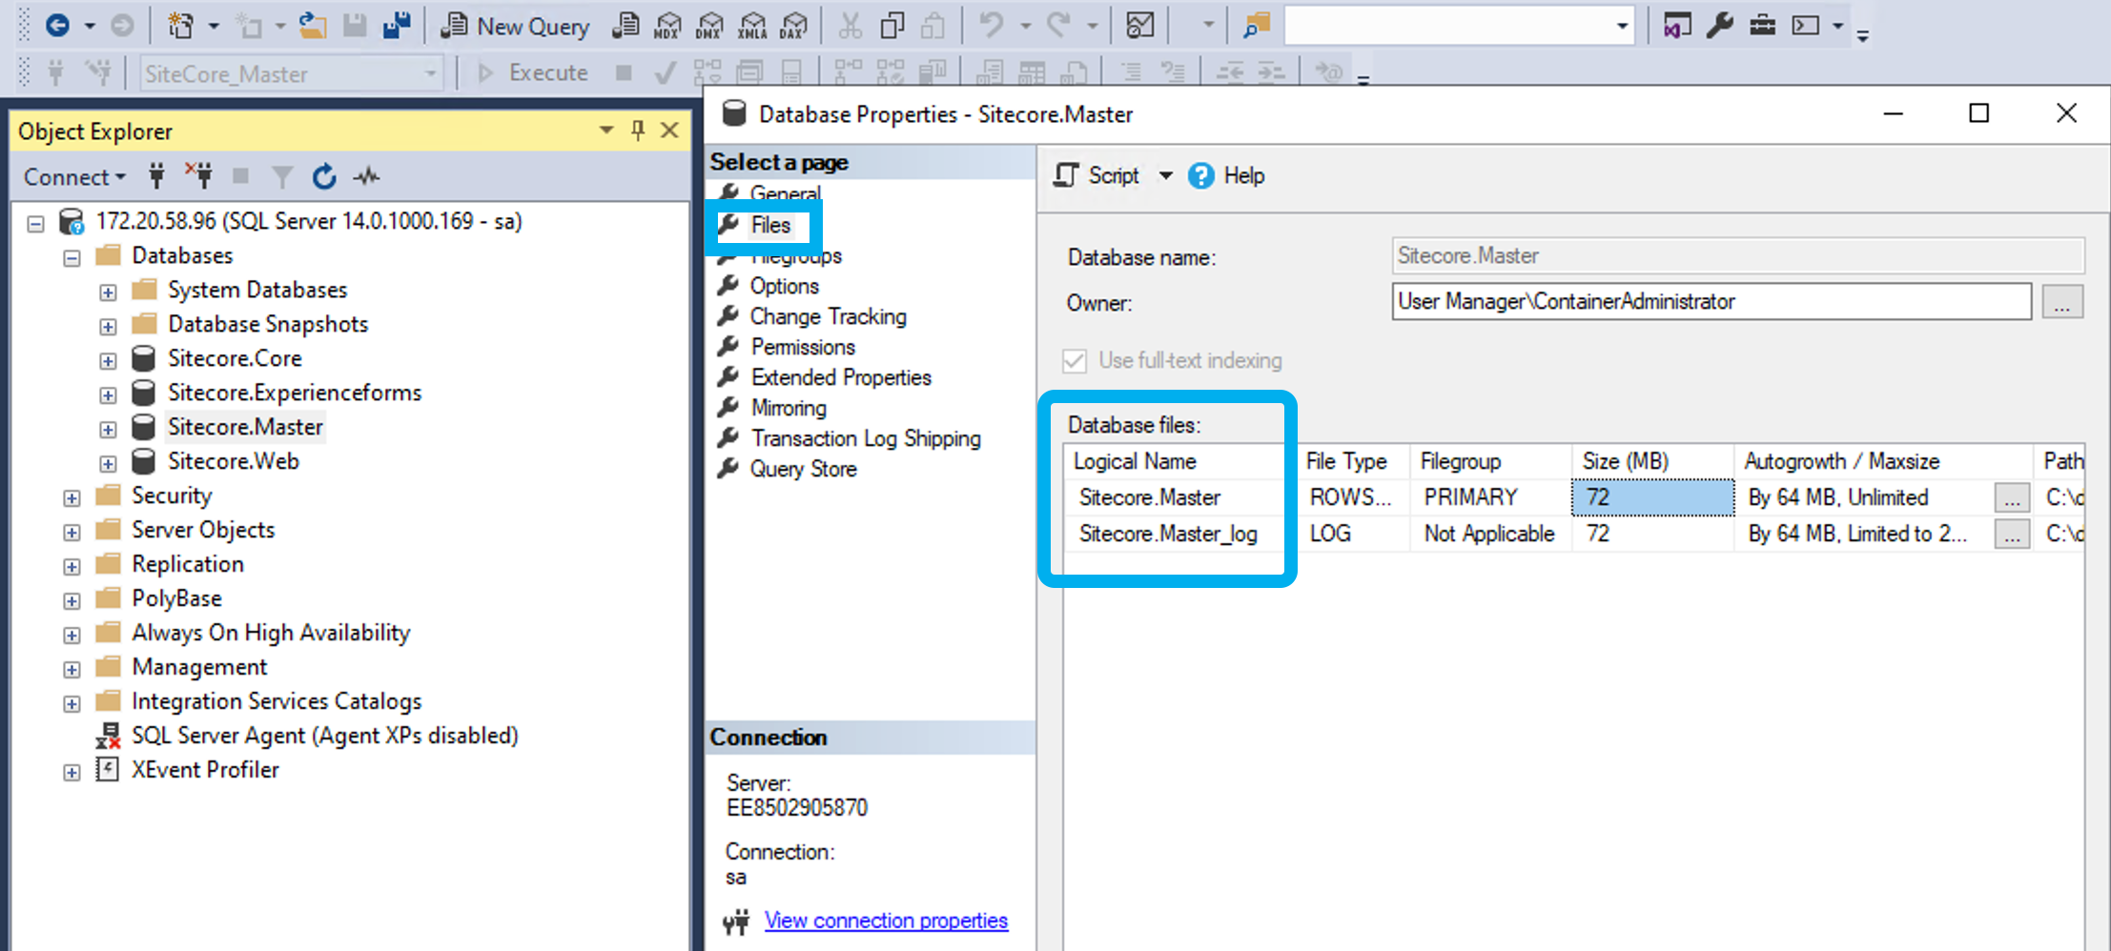2111x951 pixels.
Task: Open the Query Store page
Action: coord(803,469)
